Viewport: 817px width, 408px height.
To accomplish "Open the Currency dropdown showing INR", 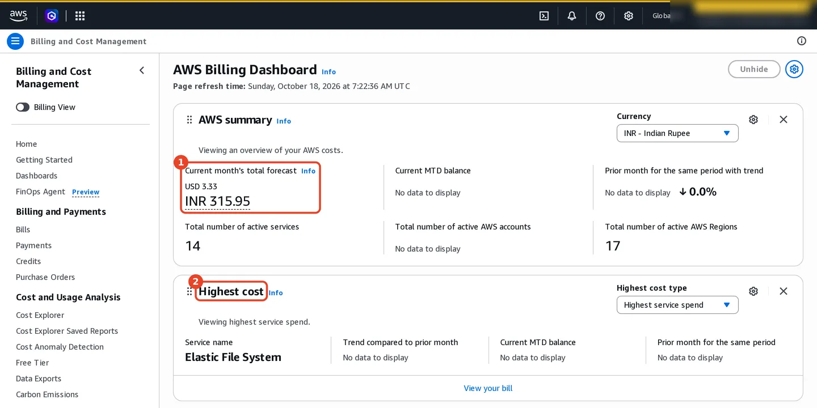I will pyautogui.click(x=677, y=133).
